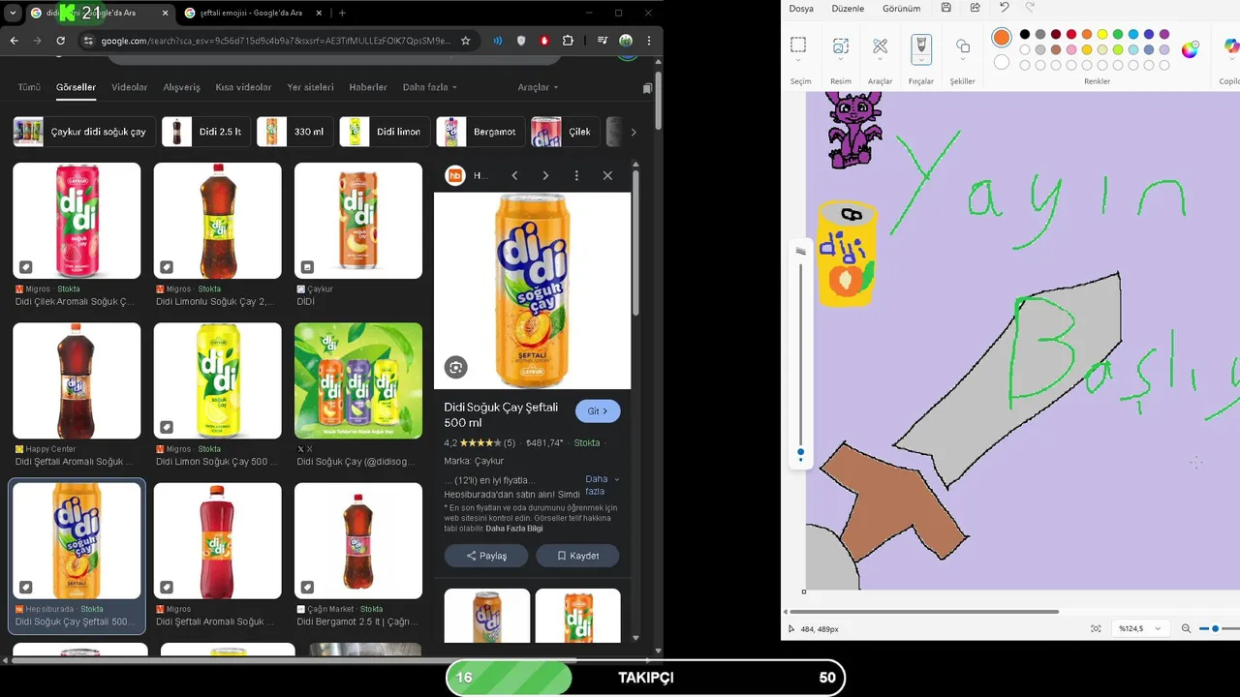Open the Resim image tool in Paint
The image size is (1240, 697).
point(840,45)
